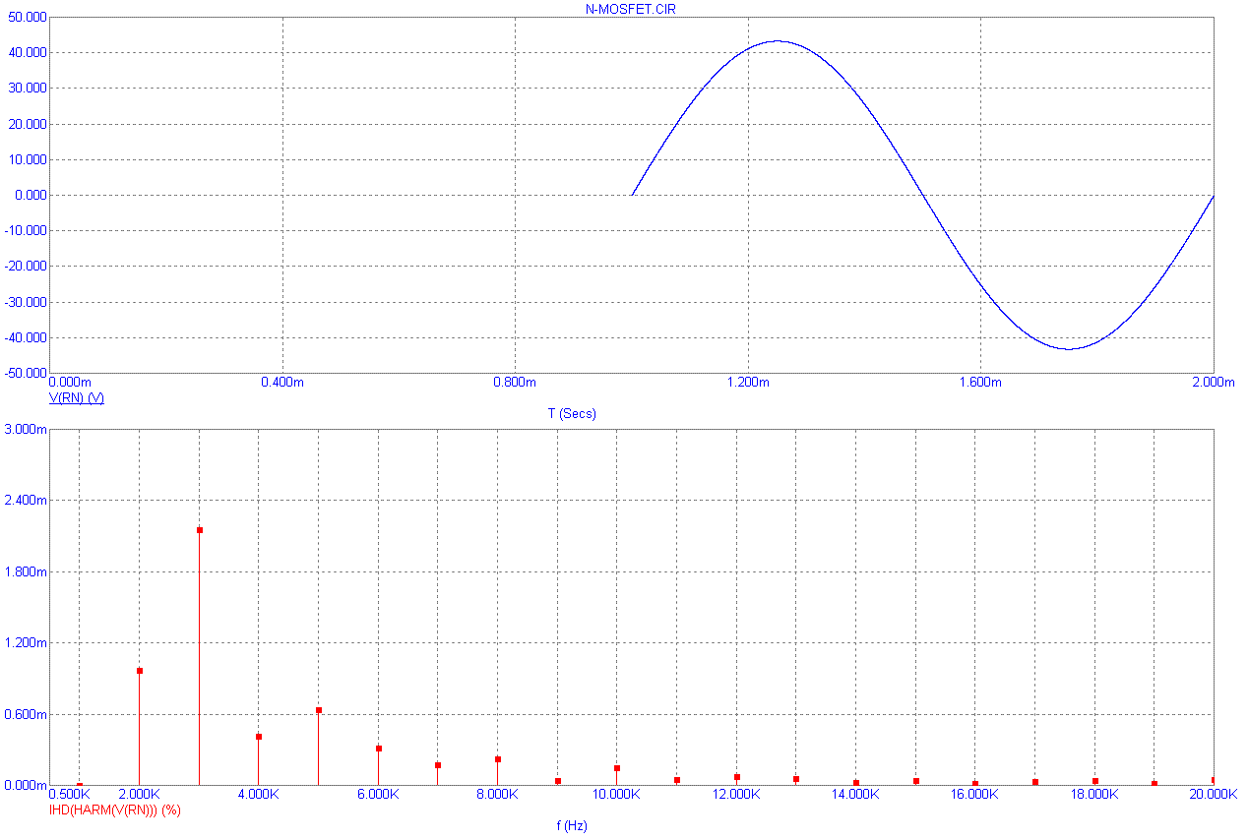This screenshot has width=1248, height=840.
Task: Select the harmonic marker at 0.500K
Action: pyautogui.click(x=80, y=785)
